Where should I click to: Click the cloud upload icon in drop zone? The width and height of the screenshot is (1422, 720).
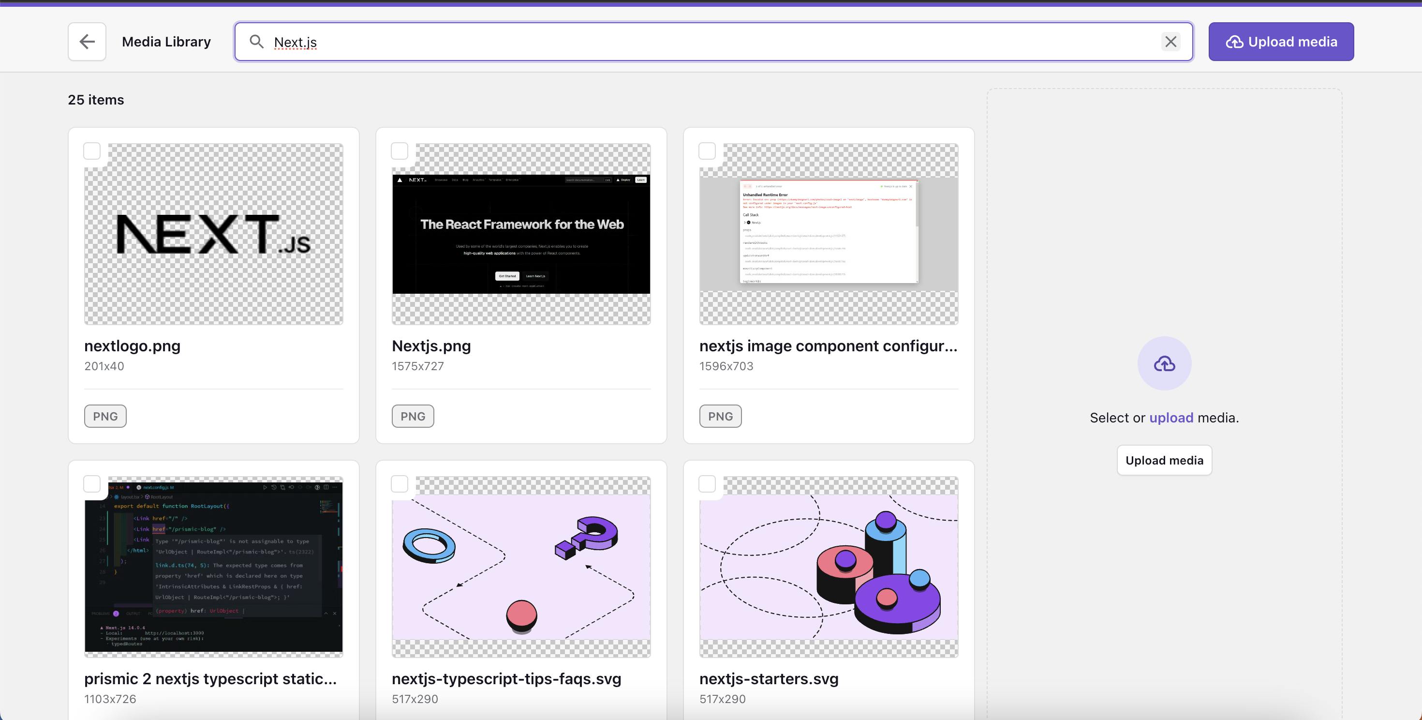[1164, 363]
